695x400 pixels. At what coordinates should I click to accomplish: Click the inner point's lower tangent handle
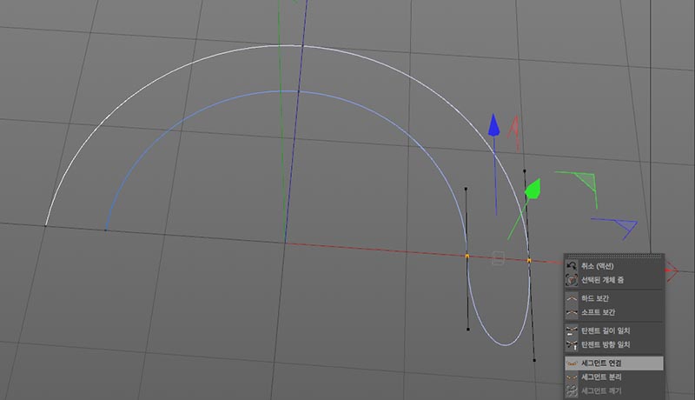click(x=468, y=329)
